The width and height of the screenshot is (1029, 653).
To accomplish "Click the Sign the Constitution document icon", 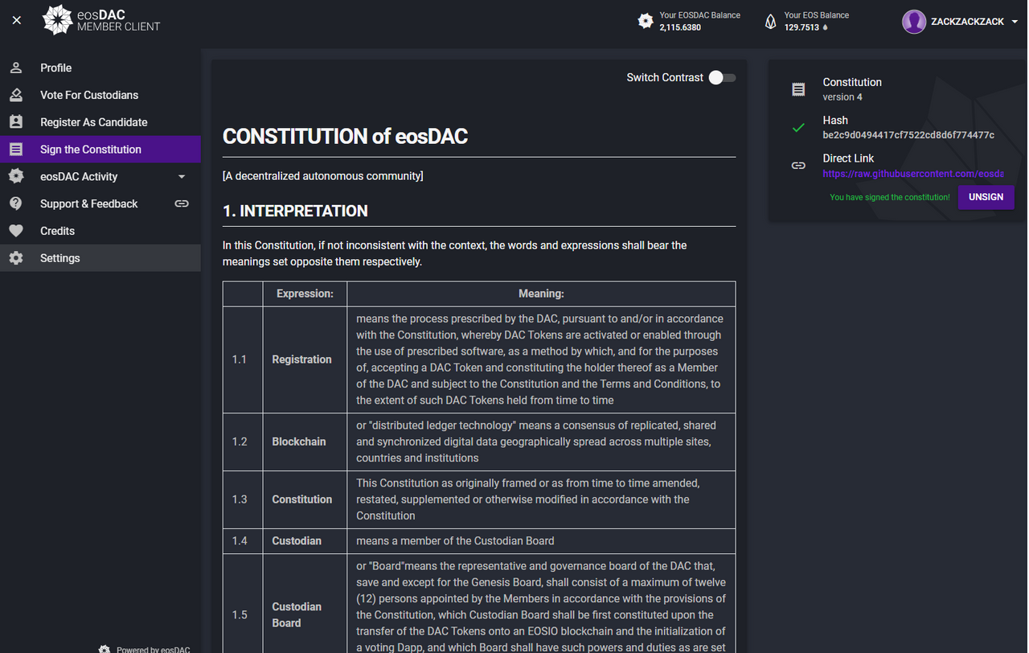I will [16, 150].
